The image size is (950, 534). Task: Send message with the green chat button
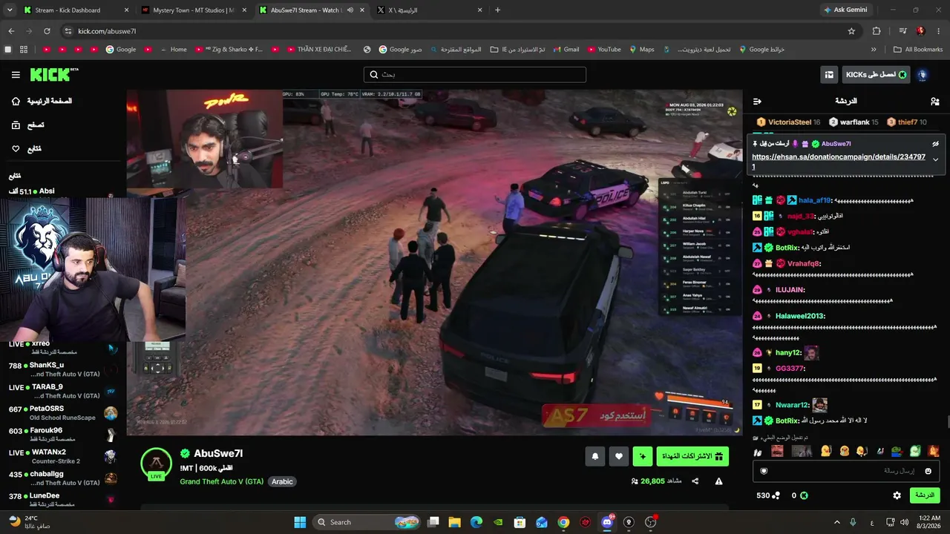coord(924,495)
